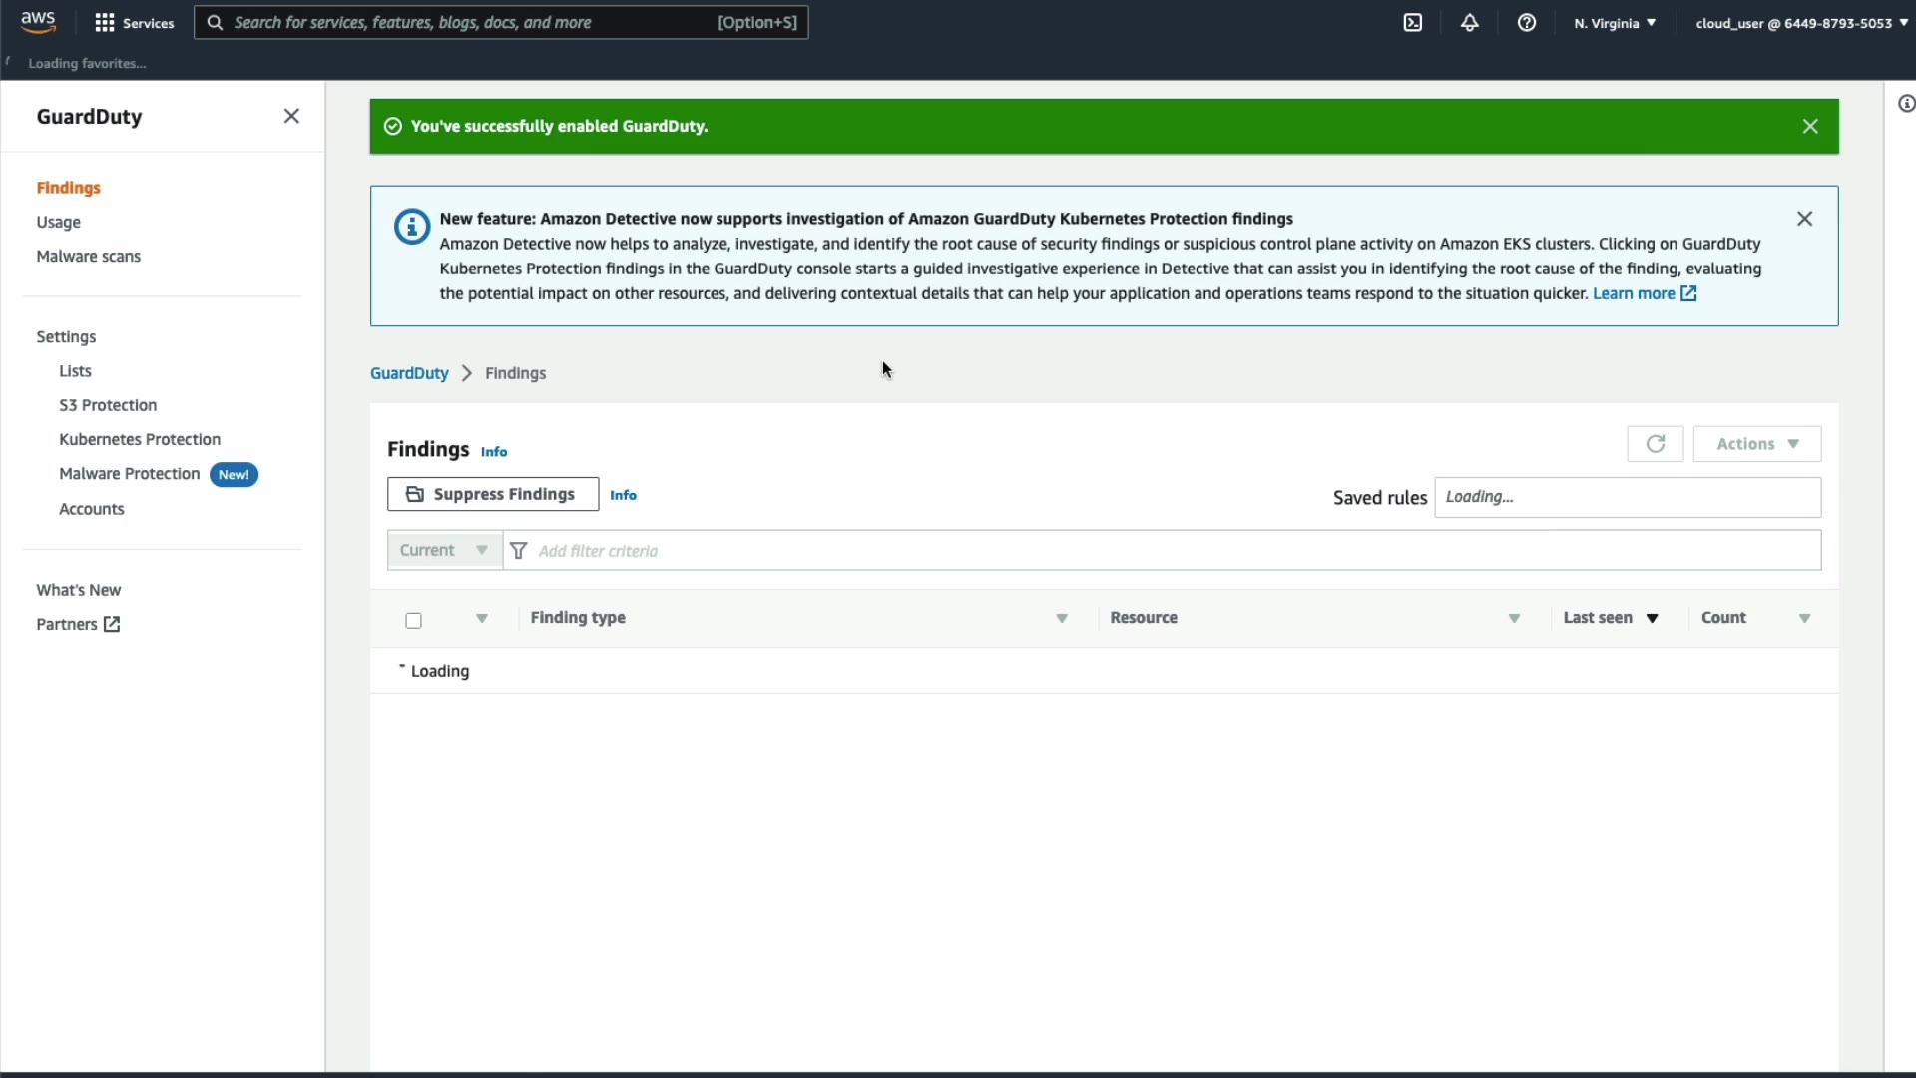Open the help question mark icon

[x=1526, y=23]
